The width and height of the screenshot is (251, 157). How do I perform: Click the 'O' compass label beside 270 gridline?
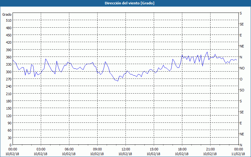241,79
